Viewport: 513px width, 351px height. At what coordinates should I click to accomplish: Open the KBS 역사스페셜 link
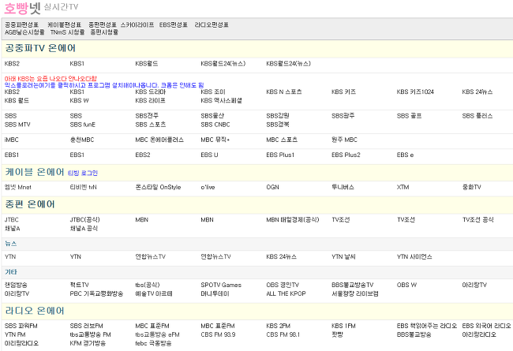click(x=221, y=100)
